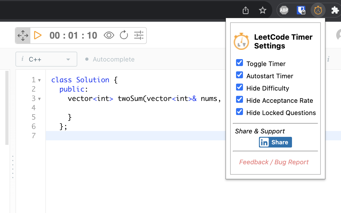The height and width of the screenshot is (213, 341).
Task: Click the move handle on timer widget
Action: [x=23, y=35]
